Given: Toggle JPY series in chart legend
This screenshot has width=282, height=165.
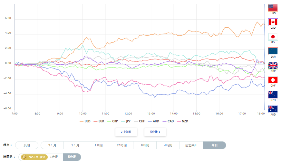Looking at the screenshot, I should [126, 121].
